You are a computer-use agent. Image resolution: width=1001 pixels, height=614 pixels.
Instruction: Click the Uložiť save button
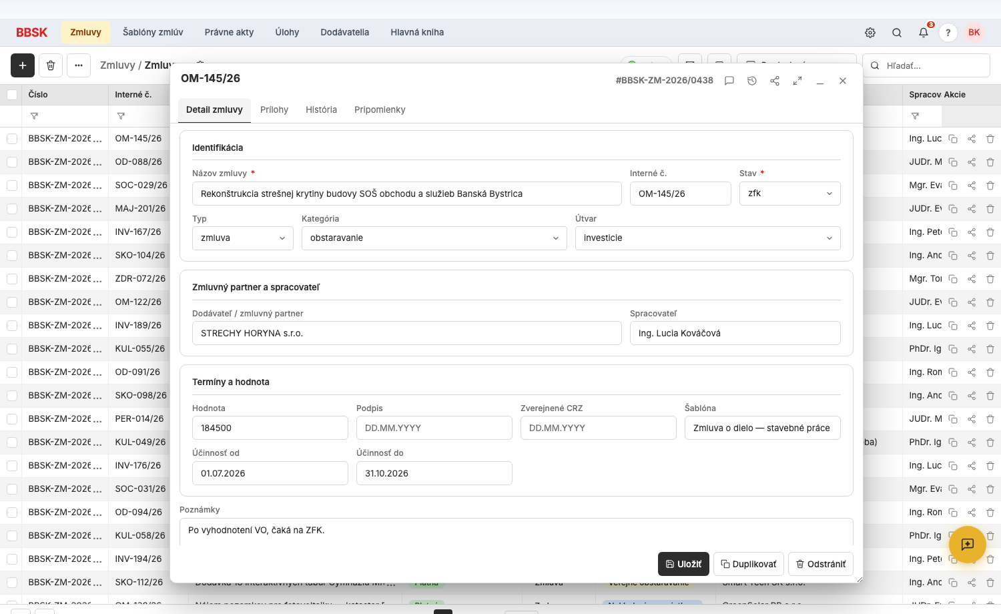683,564
